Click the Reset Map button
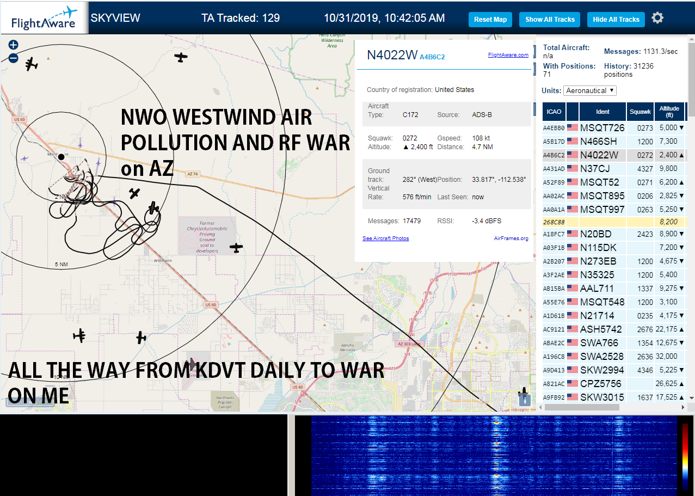This screenshot has width=695, height=496. click(x=490, y=19)
